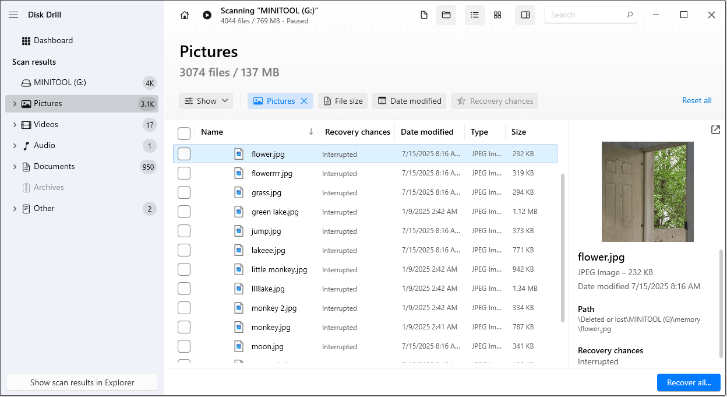
Task: Tick the checkbox for monkey.jpg
Action: tap(183, 327)
